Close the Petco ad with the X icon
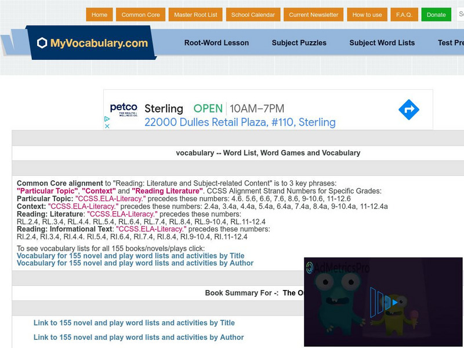Image resolution: width=464 pixels, height=348 pixels. pos(107,126)
